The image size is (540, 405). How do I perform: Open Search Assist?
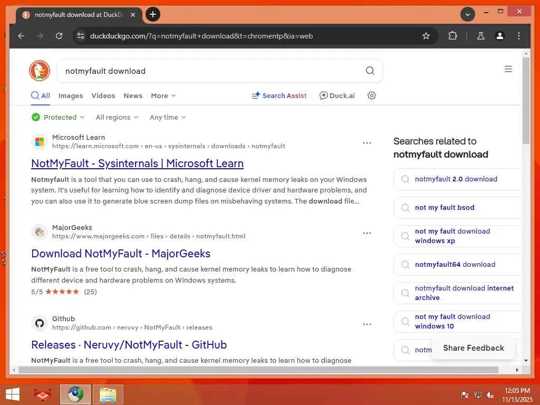click(x=279, y=95)
